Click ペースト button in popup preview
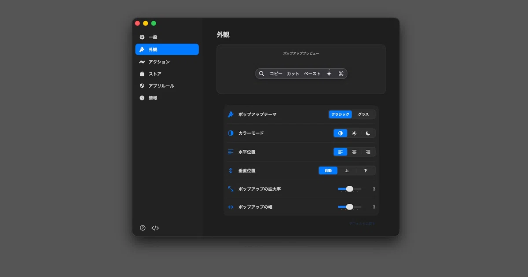528x277 pixels. coord(312,74)
